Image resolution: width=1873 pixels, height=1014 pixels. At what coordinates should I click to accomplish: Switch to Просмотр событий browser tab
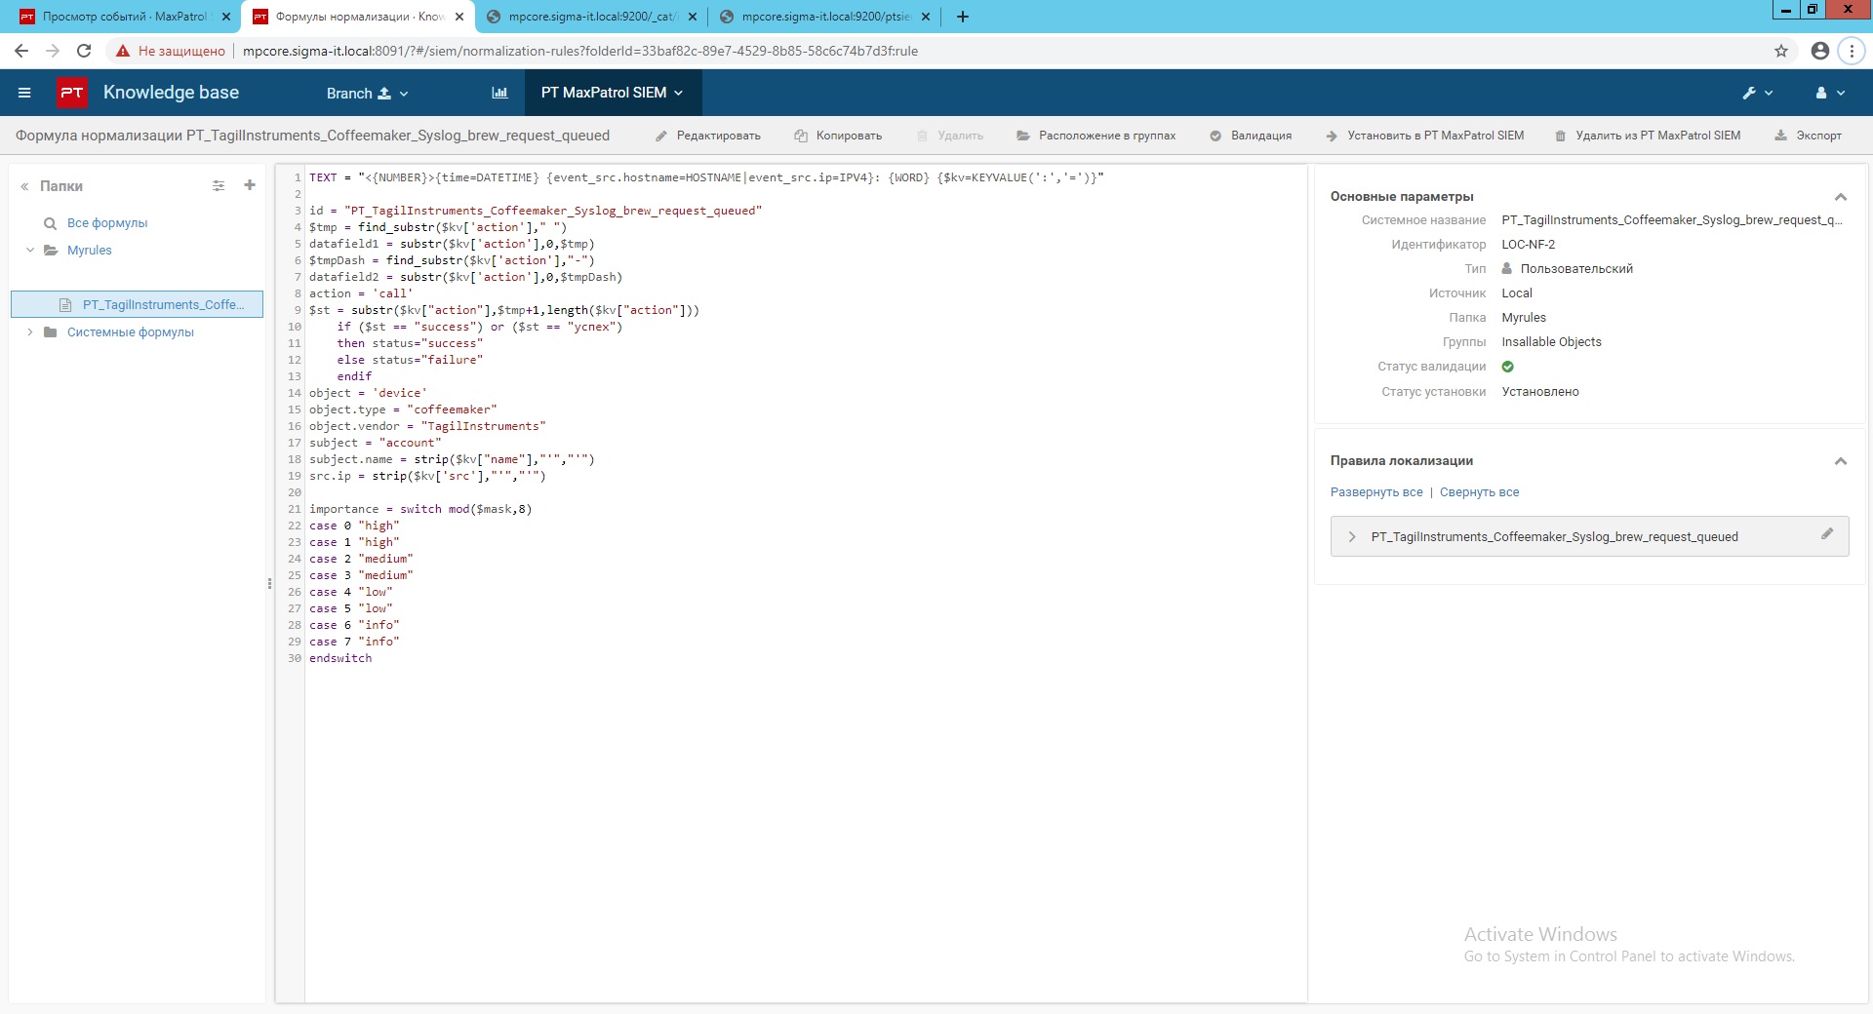[x=124, y=17]
